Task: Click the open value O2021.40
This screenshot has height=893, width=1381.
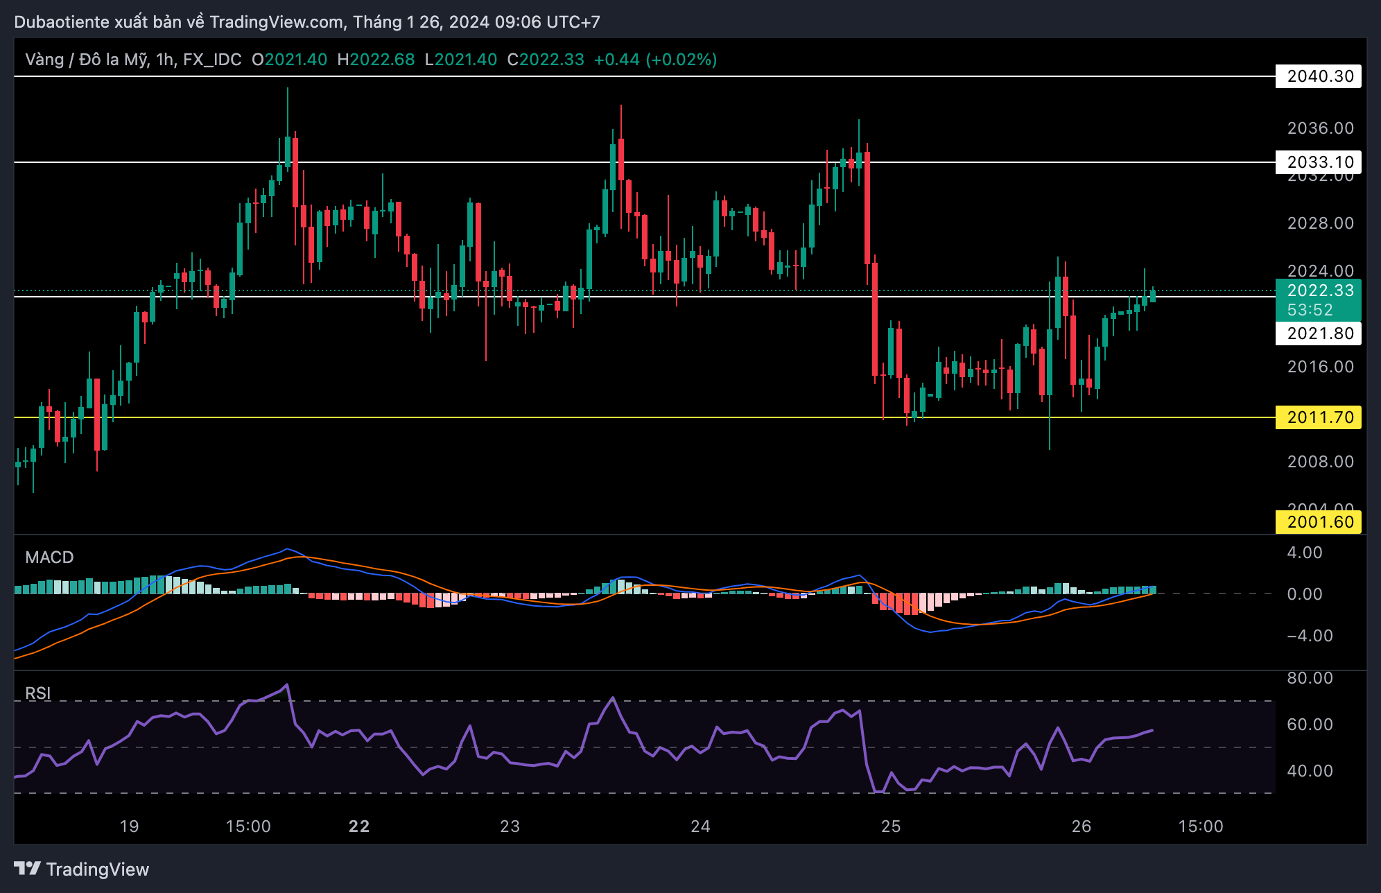Action: (289, 60)
